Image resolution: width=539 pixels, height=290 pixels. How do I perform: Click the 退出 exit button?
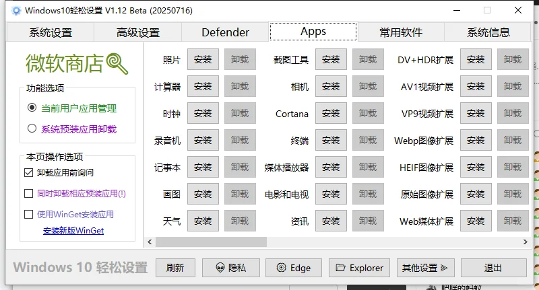pyautogui.click(x=493, y=268)
